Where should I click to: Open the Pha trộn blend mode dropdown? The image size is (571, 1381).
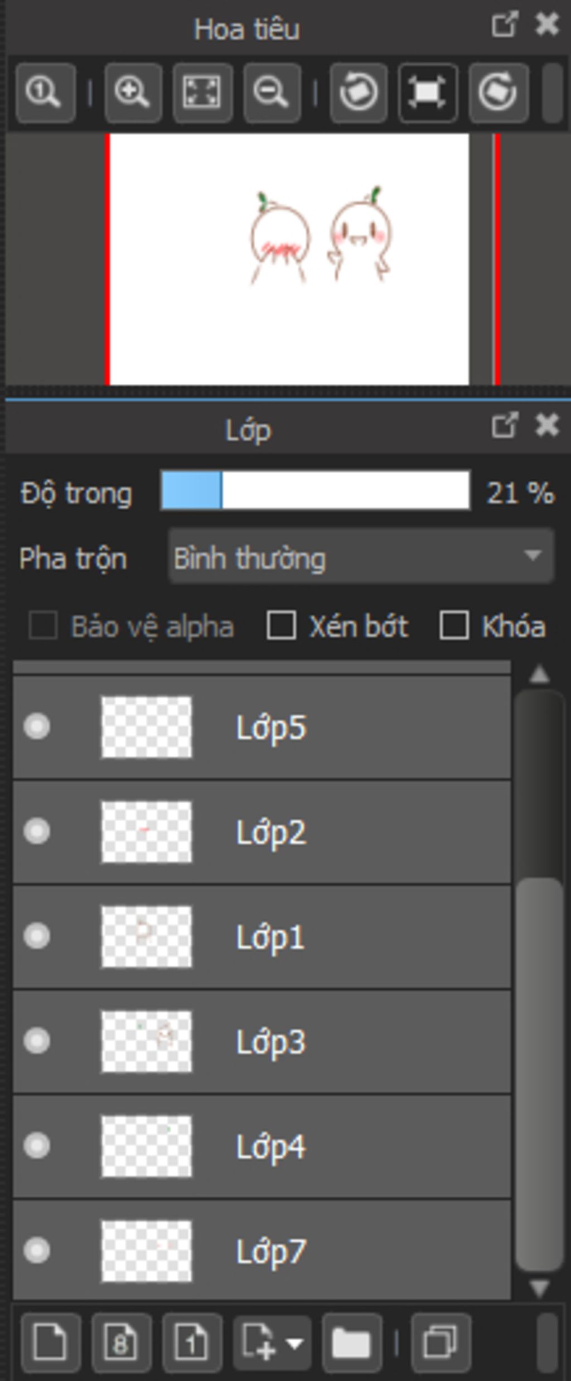[x=361, y=557]
